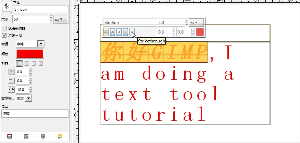Click the font preview button with 永

(7, 7)
